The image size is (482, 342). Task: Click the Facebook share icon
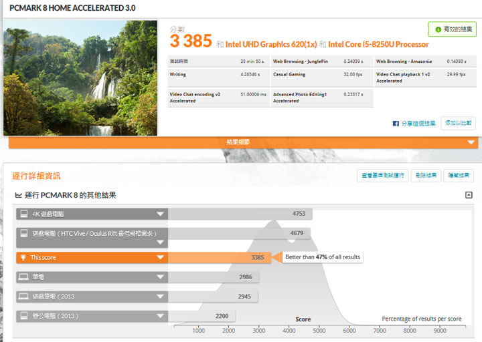396,124
